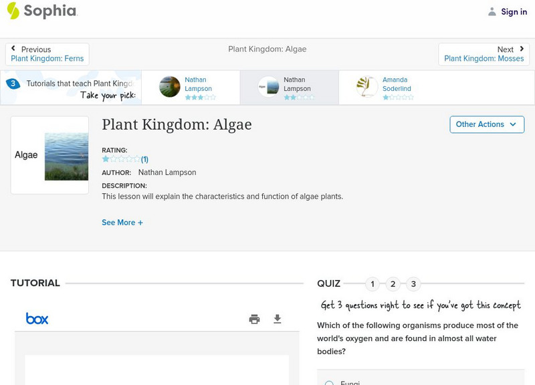Image resolution: width=535 pixels, height=385 pixels.
Task: Go to previous lesson Plant Kingdom: Ferns
Action: [x=47, y=54]
